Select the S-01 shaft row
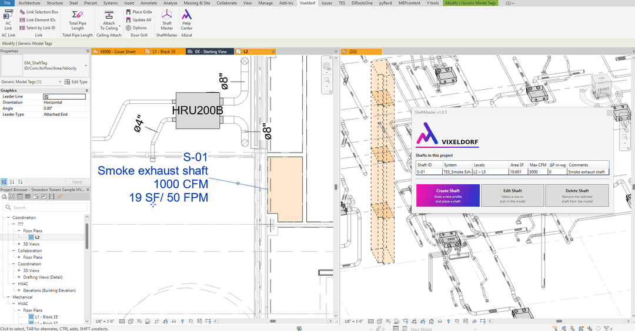Screen dimensions: 635x331 point(512,172)
